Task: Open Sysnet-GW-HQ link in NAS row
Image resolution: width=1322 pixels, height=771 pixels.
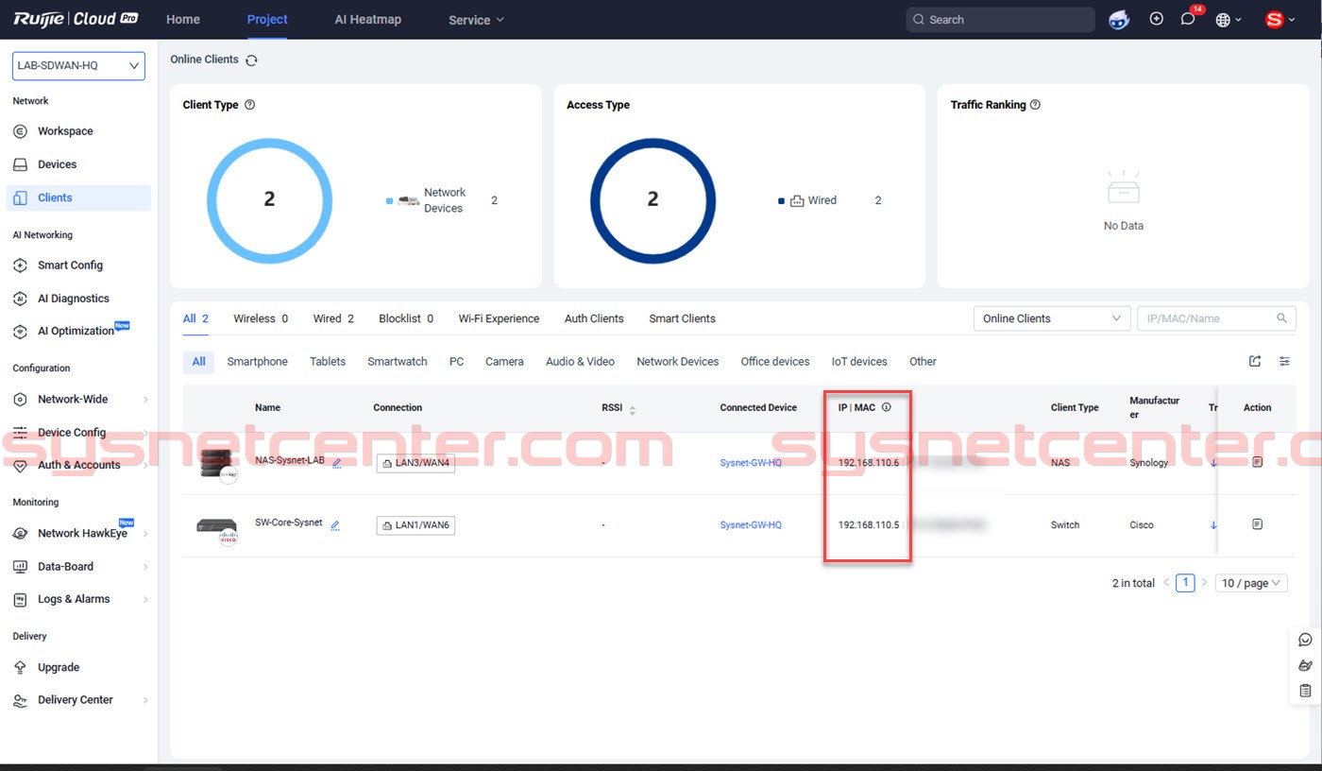Action: tap(751, 463)
